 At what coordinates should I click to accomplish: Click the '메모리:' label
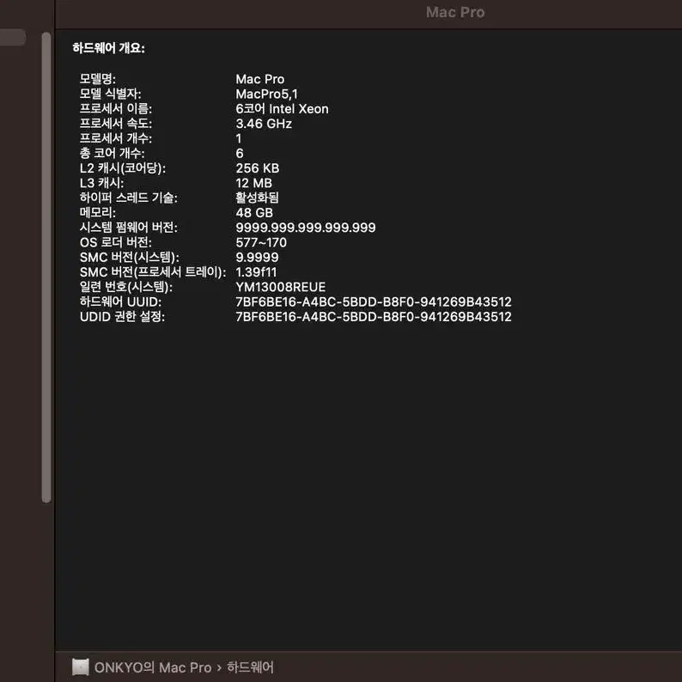pos(97,212)
